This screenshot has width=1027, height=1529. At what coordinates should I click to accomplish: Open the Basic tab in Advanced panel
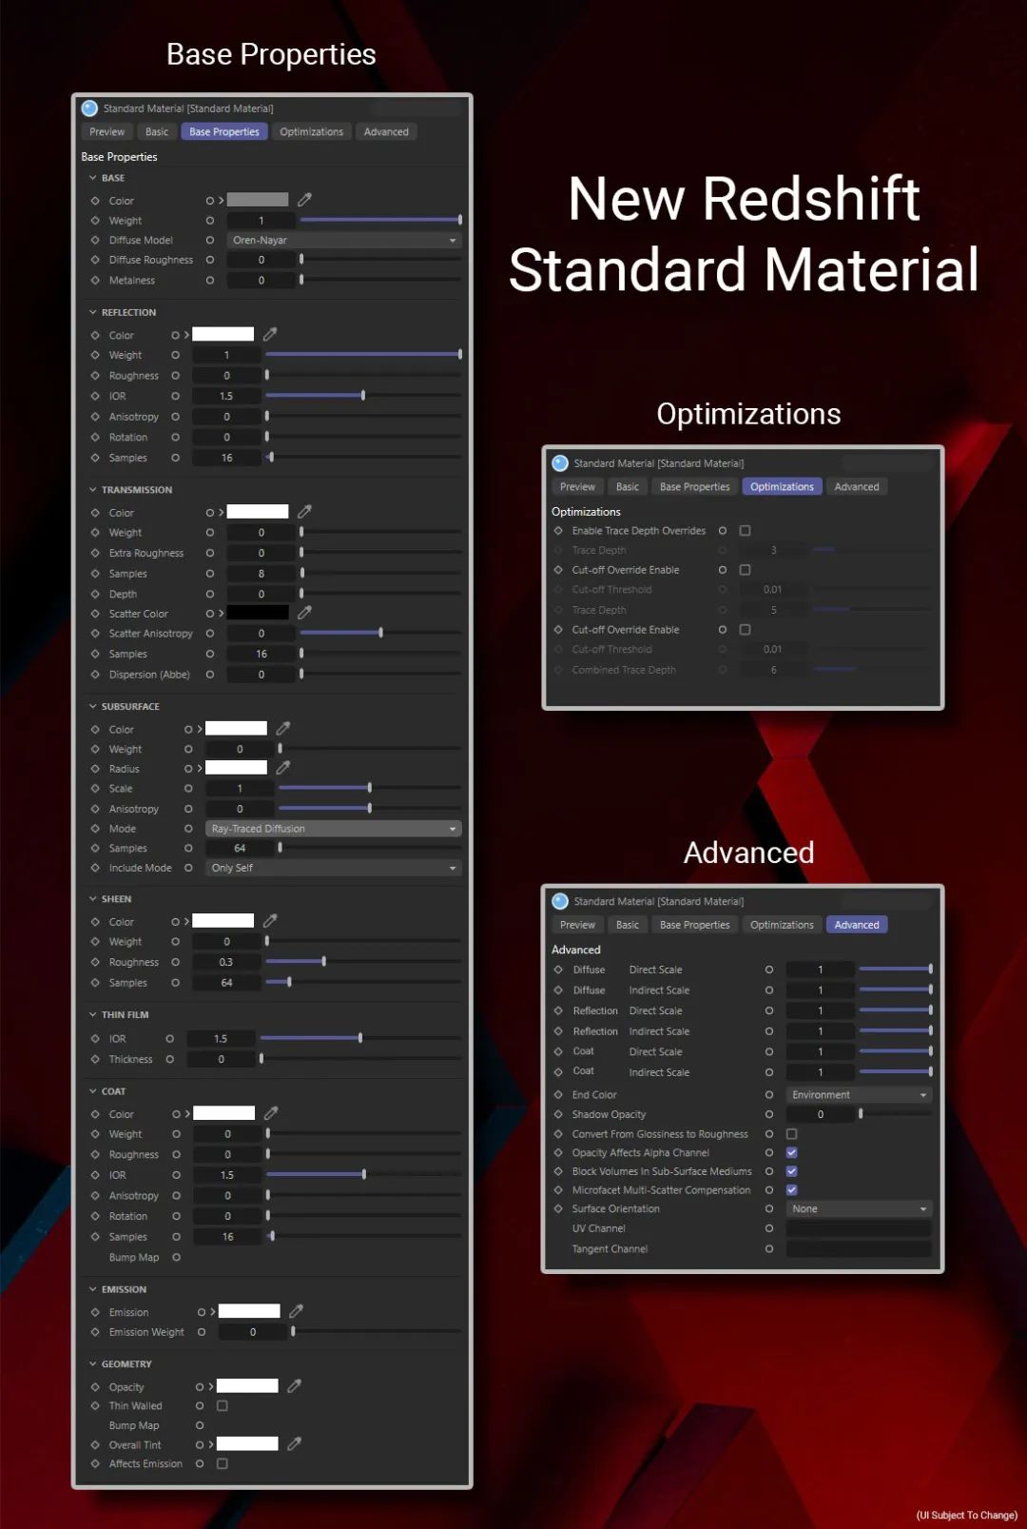click(x=628, y=925)
